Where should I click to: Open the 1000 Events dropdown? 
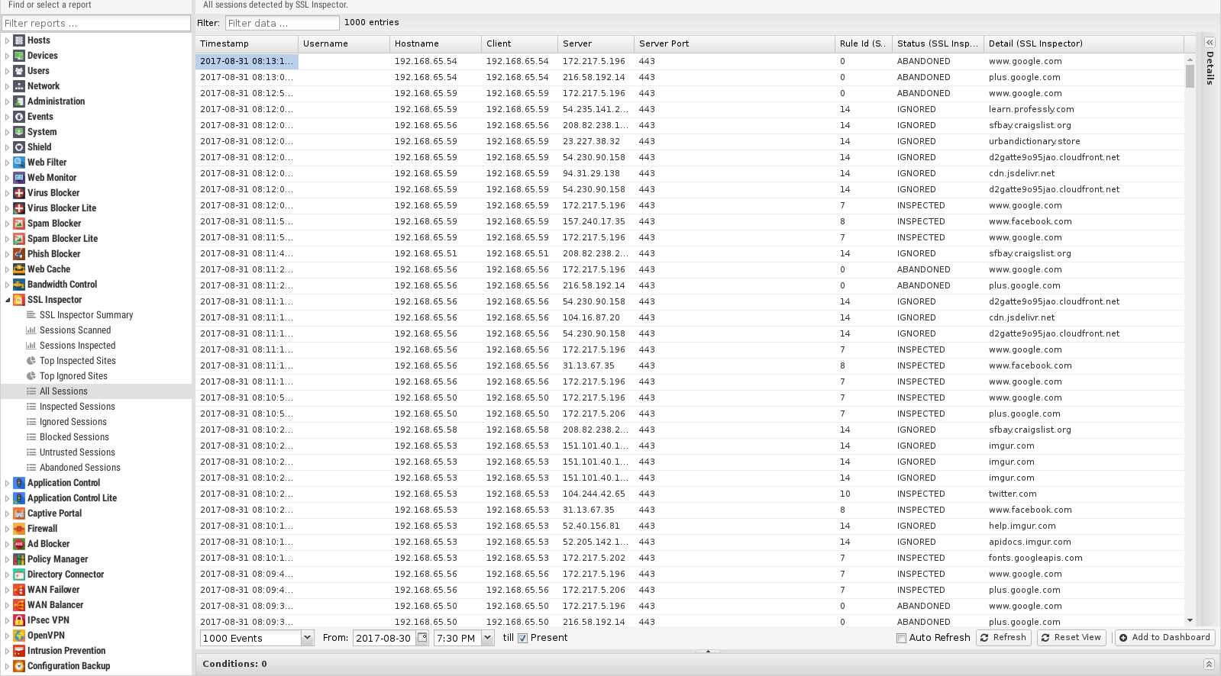[307, 638]
